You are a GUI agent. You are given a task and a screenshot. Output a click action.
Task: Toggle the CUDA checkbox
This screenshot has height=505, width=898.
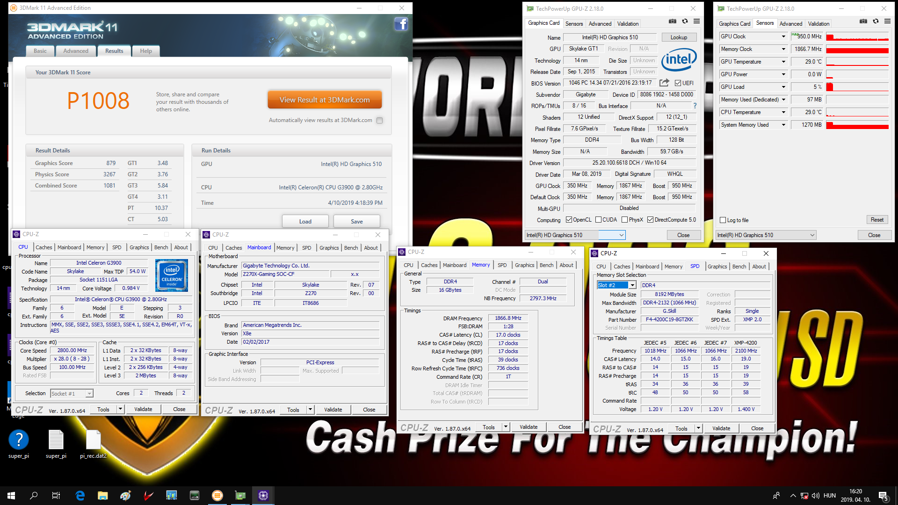[598, 220]
